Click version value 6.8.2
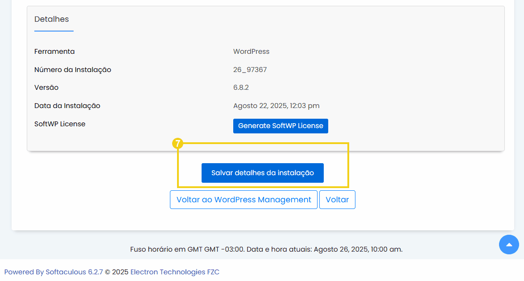This screenshot has height=281, width=524. coord(241,88)
